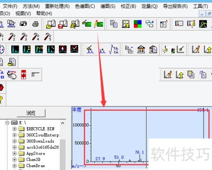Click the red stop octagon icon
The width and height of the screenshot is (212, 170).
coord(1,88)
